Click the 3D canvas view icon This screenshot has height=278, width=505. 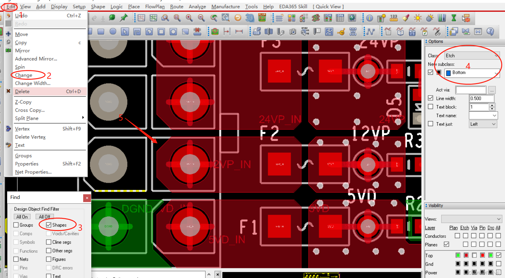[250, 18]
